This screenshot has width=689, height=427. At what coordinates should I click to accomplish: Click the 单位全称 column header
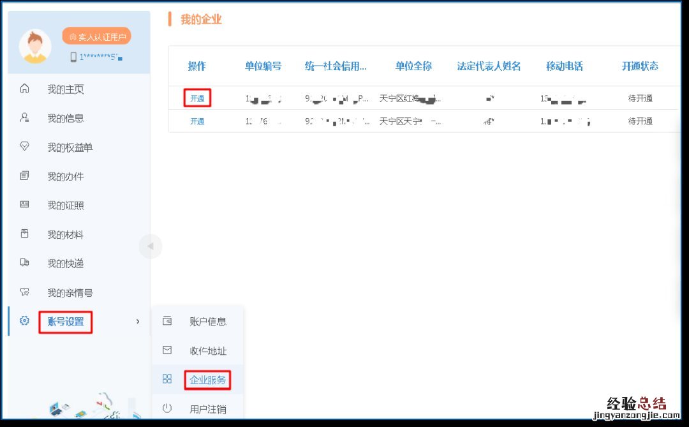[x=413, y=66]
